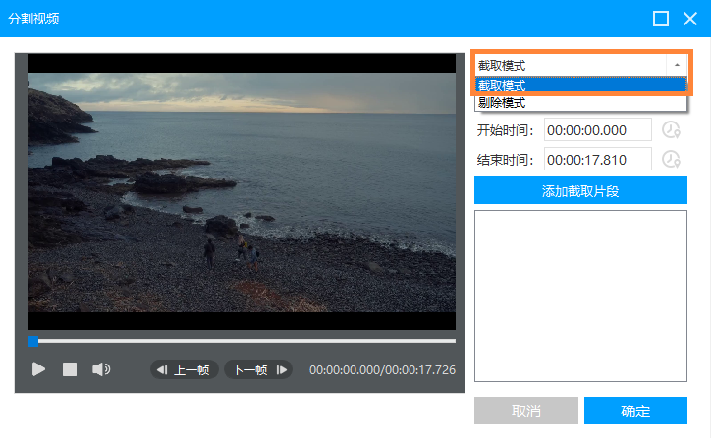Screen dimensions: 711x438
Task: Click into the 结束时间 input field
Action: pos(598,159)
